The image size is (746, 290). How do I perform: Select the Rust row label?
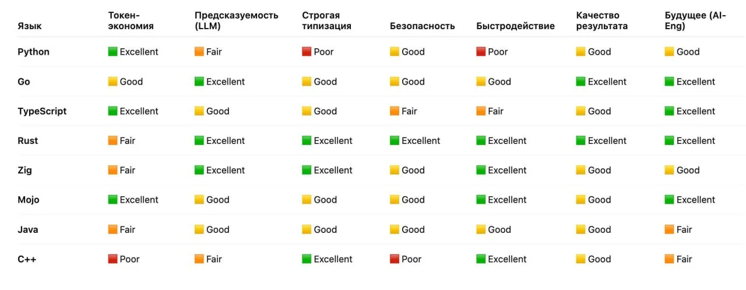coord(28,141)
